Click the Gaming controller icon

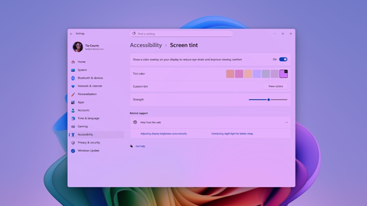tap(73, 127)
